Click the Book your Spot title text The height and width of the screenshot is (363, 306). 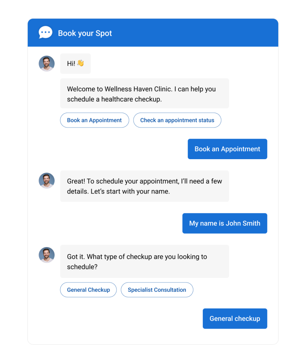click(x=85, y=33)
